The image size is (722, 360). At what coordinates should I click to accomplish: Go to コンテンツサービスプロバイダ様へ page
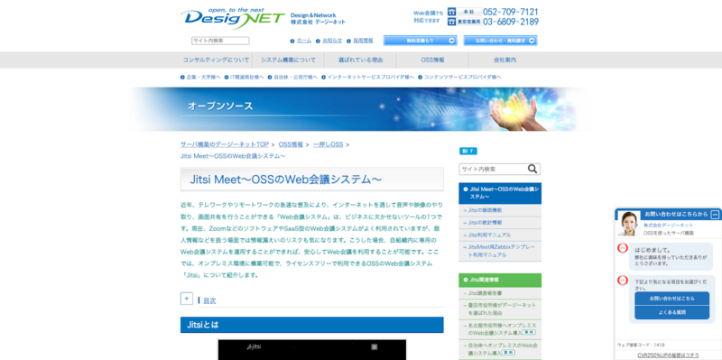[462, 78]
